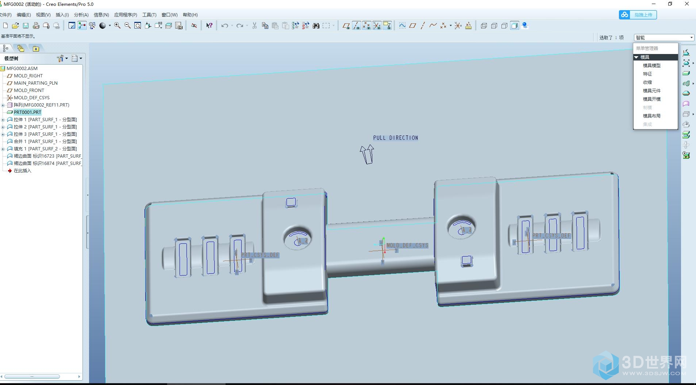Expand the 填充 1 tree node
696x385 pixels.
(x=3, y=149)
